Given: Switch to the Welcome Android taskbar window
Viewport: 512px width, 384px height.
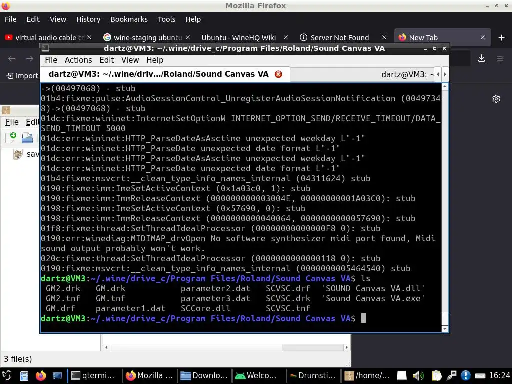Looking at the screenshot, I should click(259, 376).
